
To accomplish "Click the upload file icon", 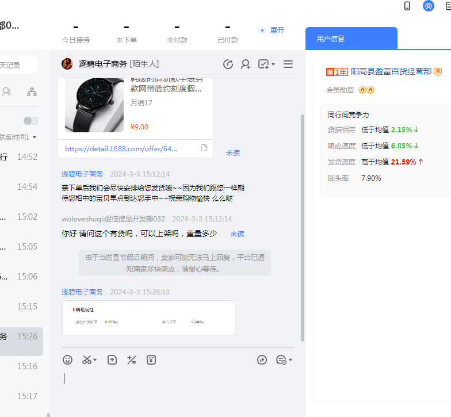I will (112, 360).
